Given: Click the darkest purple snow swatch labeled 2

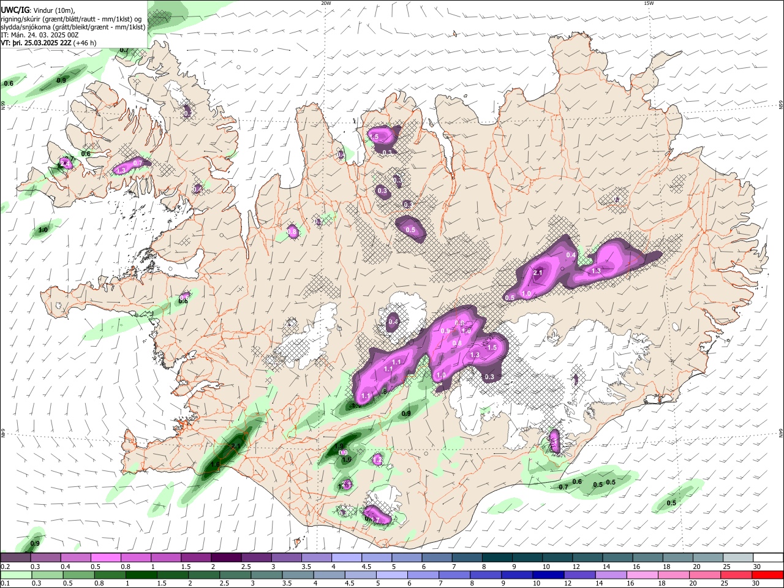Looking at the screenshot, I should [x=226, y=557].
